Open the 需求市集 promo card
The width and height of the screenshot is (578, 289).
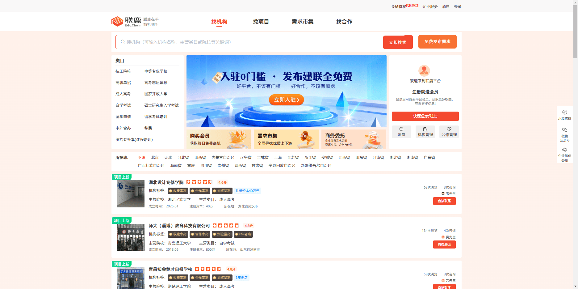click(x=286, y=139)
